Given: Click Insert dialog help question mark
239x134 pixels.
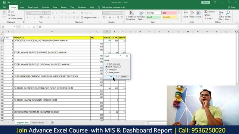Looking at the screenshot, I should click(120, 56).
